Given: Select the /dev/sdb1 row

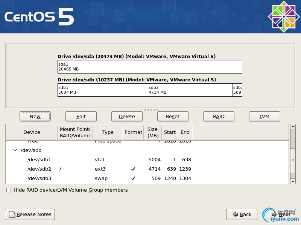Looking at the screenshot, I should pyautogui.click(x=147, y=160).
